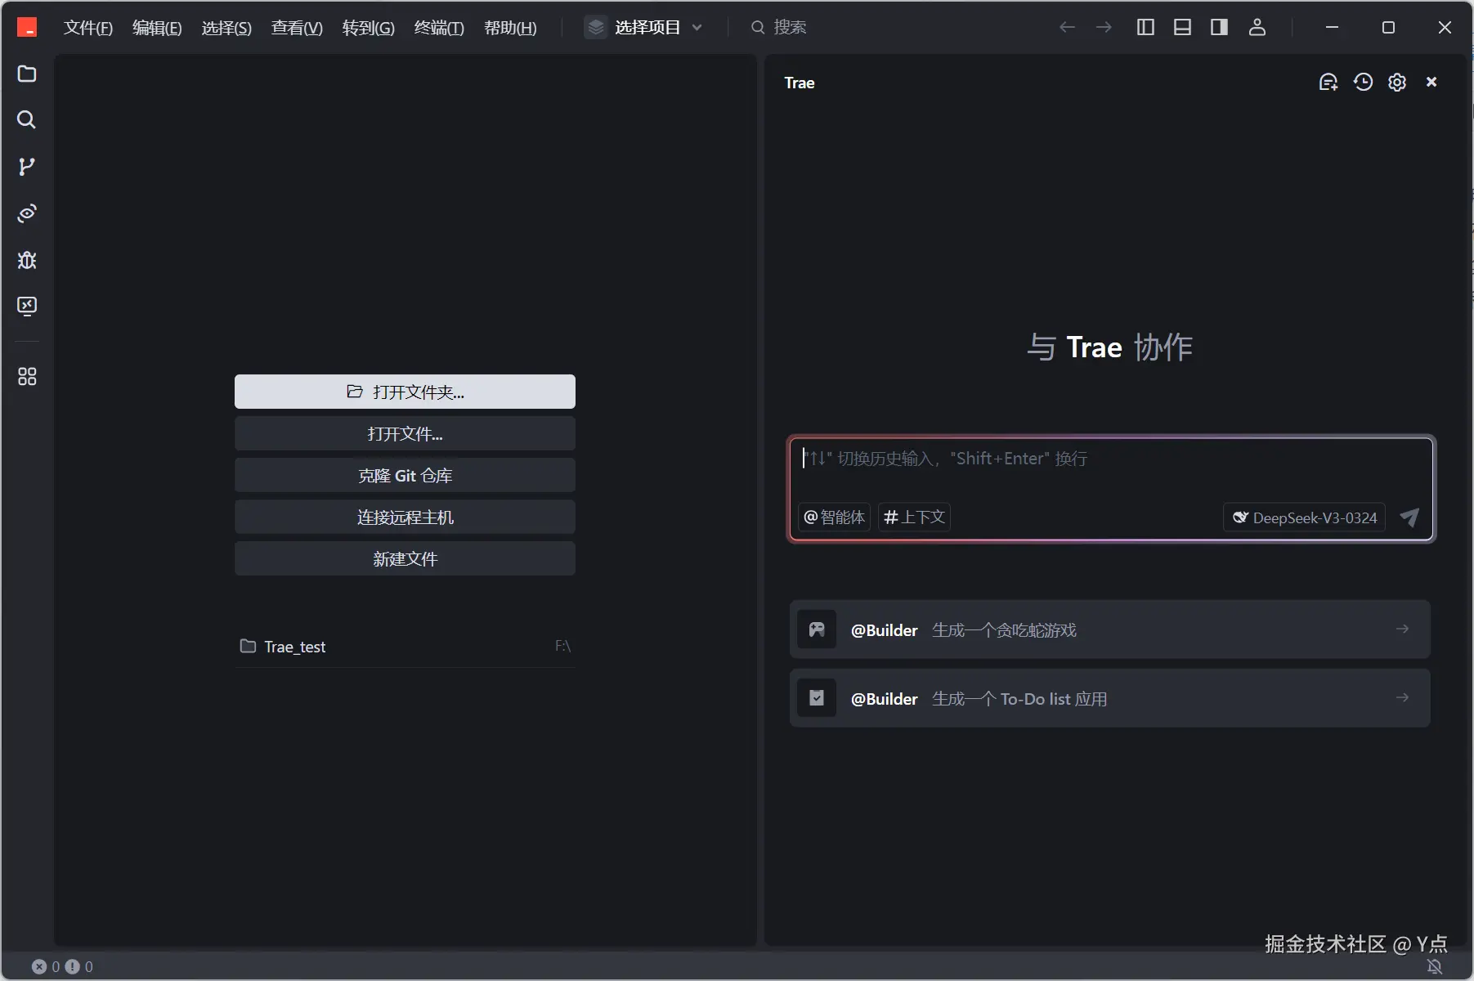This screenshot has width=1474, height=981.
Task: Click the 打开文件夹... button
Action: 405,392
